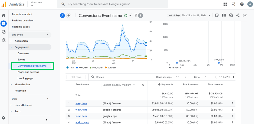Open view_item link in row 1
This screenshot has height=124, width=254.
tap(81, 103)
